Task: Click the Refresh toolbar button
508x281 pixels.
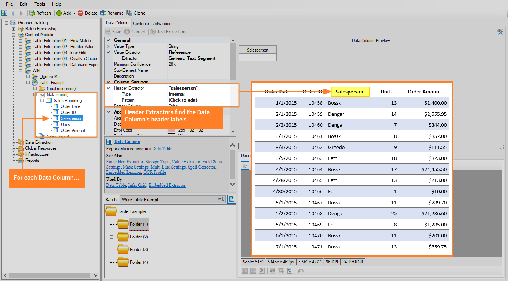Action: [x=40, y=13]
